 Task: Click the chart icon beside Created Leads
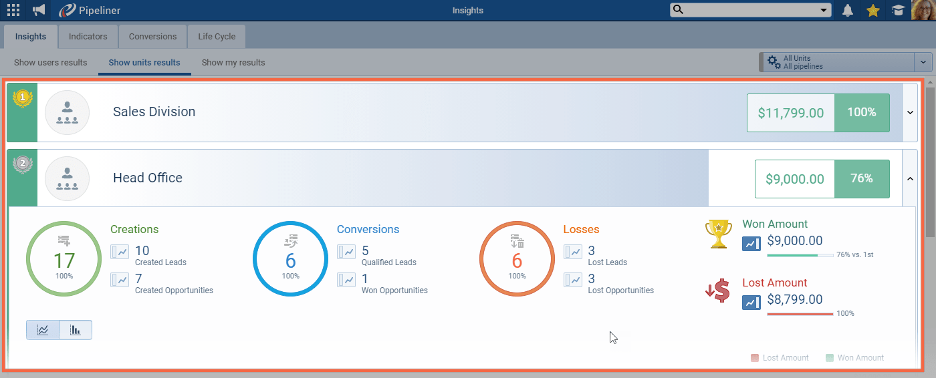click(x=120, y=252)
